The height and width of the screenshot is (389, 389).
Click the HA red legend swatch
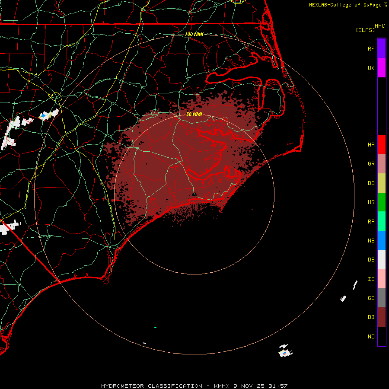(382, 144)
